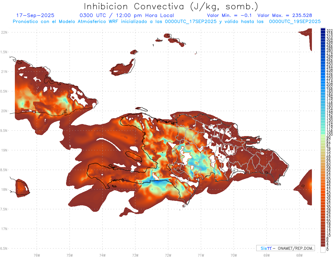Click the '75W' longitude label
This screenshot has height=259, width=336.
pos(70,255)
